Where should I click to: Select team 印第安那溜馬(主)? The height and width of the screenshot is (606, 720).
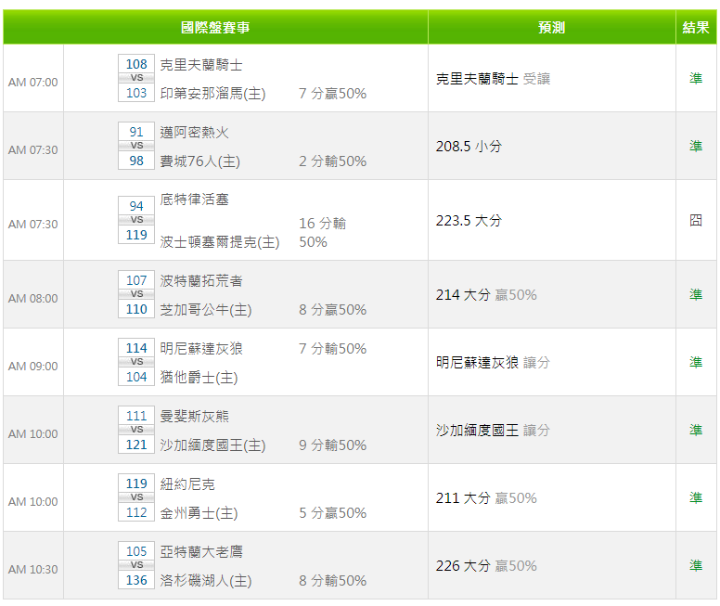[x=212, y=94]
